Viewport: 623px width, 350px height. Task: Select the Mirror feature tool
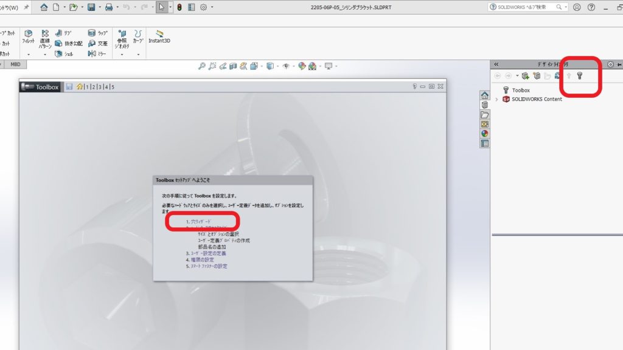click(x=92, y=54)
